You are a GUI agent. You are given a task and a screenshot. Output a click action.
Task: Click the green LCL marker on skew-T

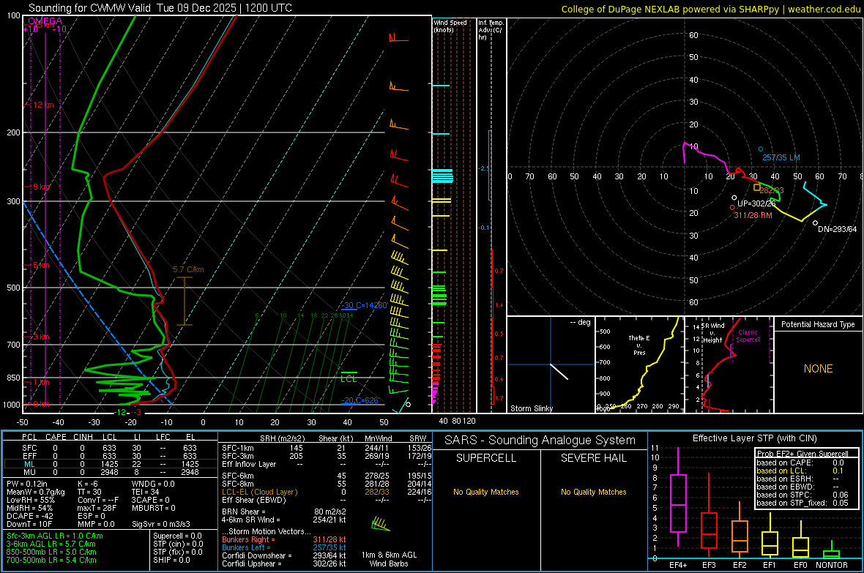pyautogui.click(x=349, y=379)
